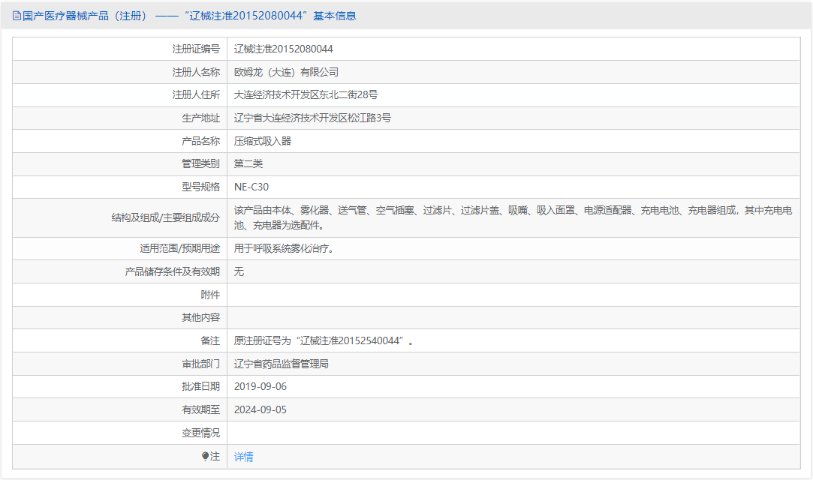
Task: Click management category value 第二类
Action: (x=248, y=163)
